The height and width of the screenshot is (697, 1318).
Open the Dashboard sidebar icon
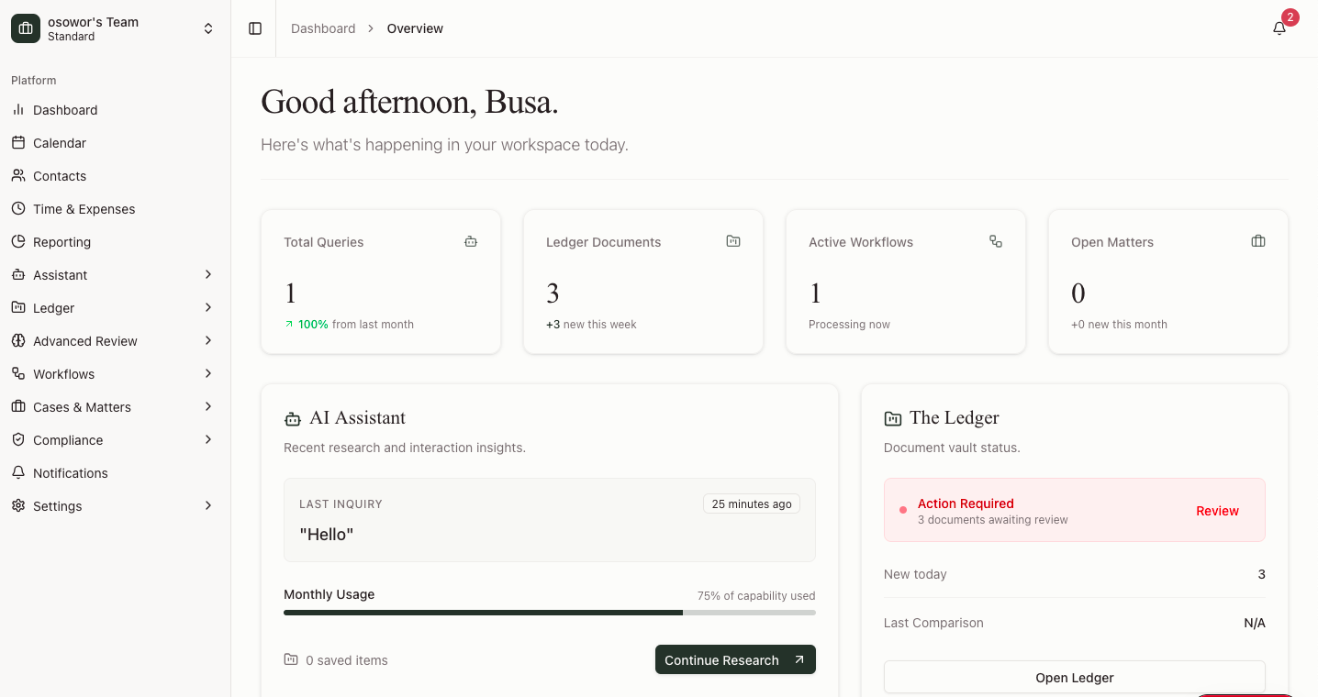coord(18,110)
